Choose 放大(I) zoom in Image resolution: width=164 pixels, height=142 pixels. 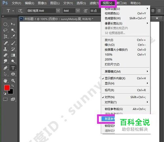(x=126, y=40)
